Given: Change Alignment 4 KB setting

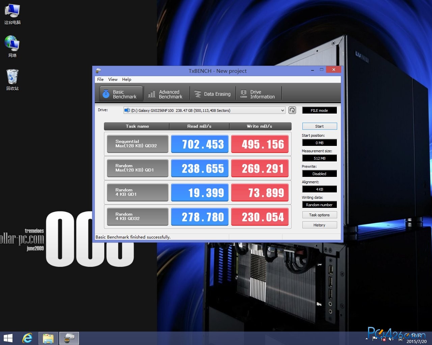Looking at the screenshot, I should [319, 189].
